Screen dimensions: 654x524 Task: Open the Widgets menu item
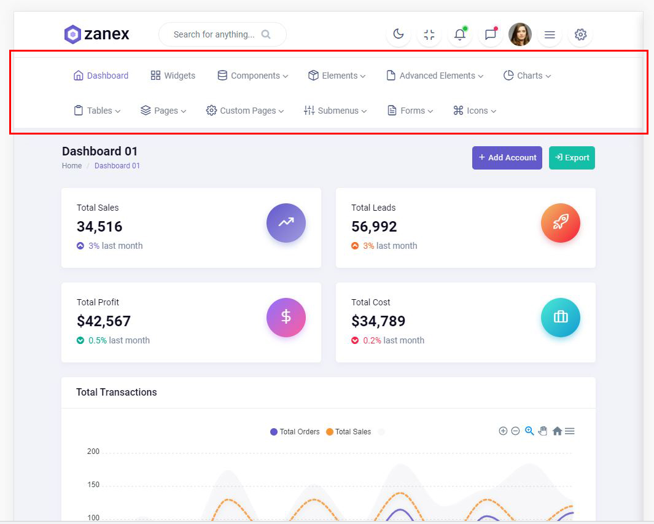click(173, 76)
